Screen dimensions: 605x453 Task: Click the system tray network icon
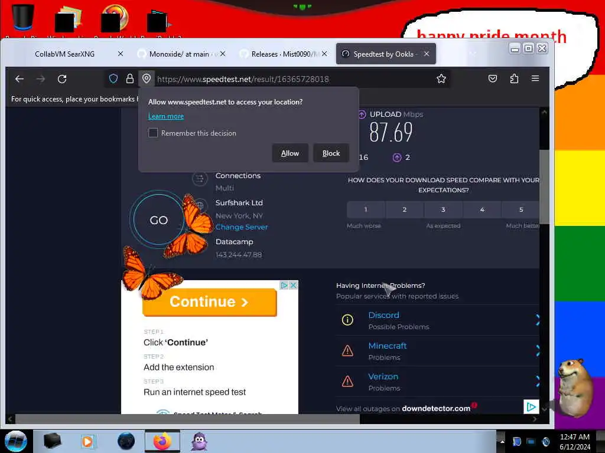[x=531, y=441]
